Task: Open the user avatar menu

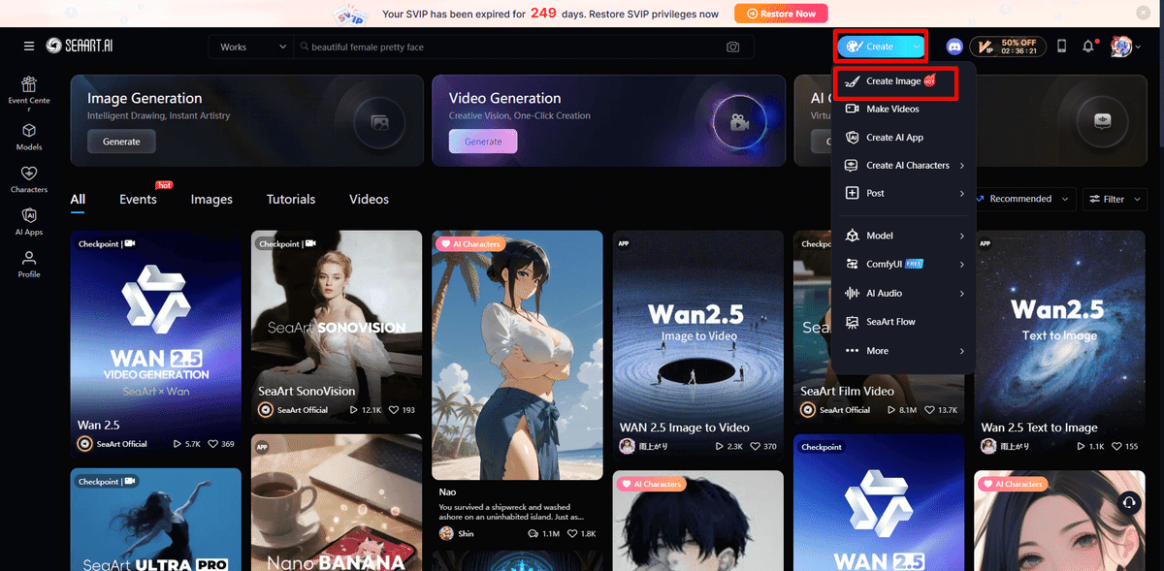Action: 1124,47
